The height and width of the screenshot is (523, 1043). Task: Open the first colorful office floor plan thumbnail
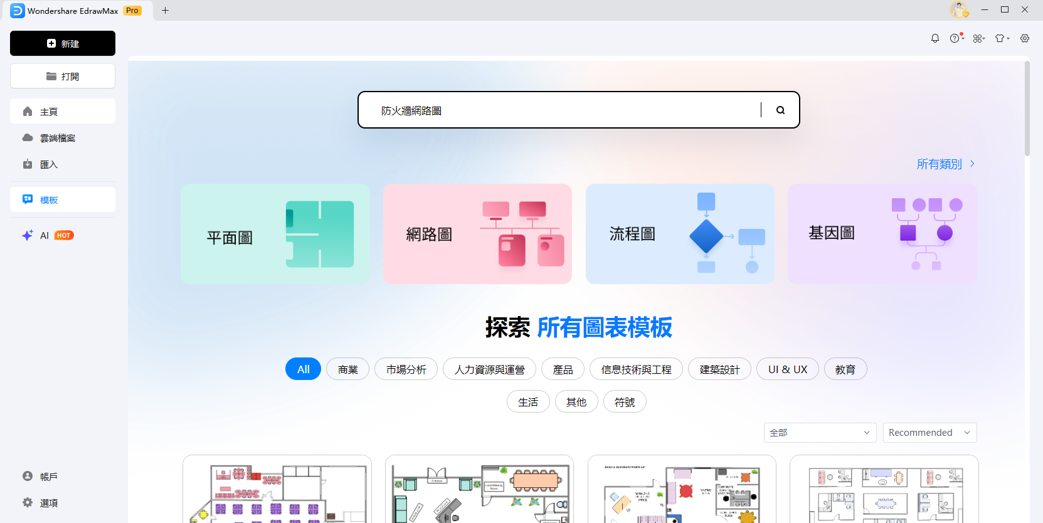tap(277, 489)
